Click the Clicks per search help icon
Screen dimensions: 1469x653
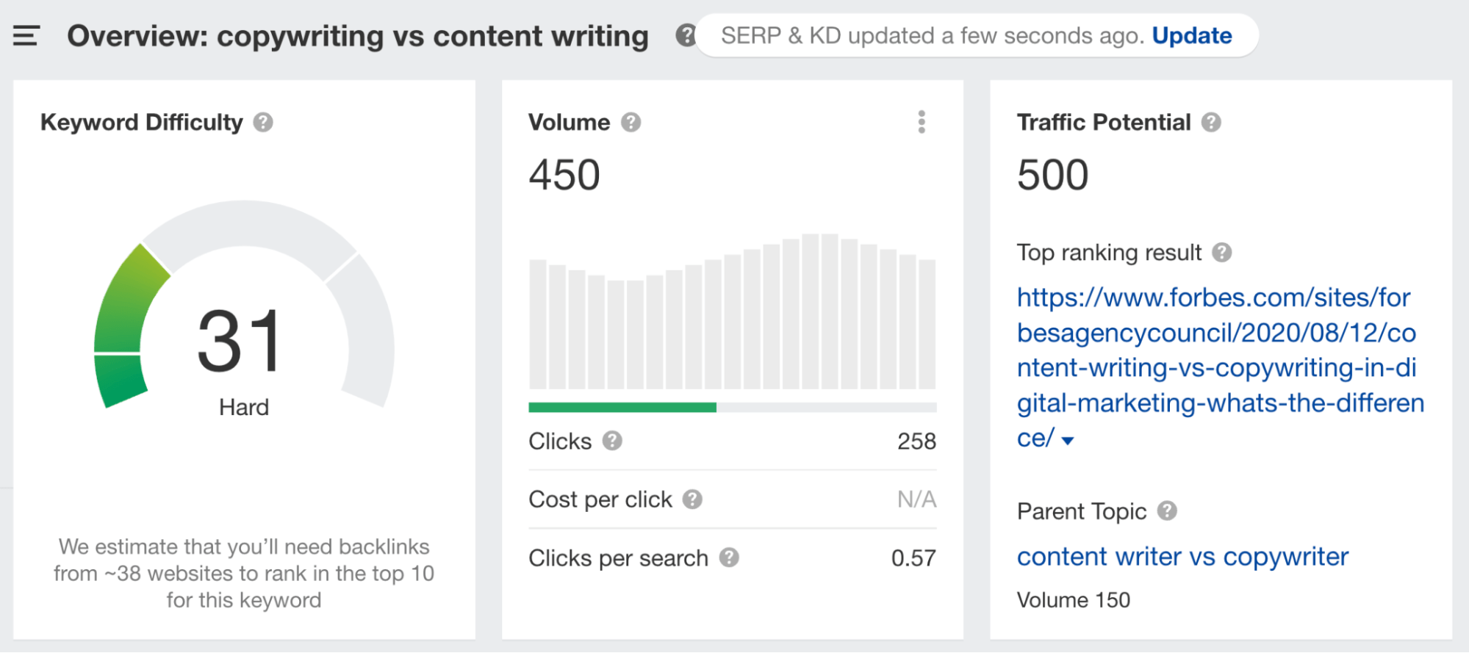click(x=729, y=558)
